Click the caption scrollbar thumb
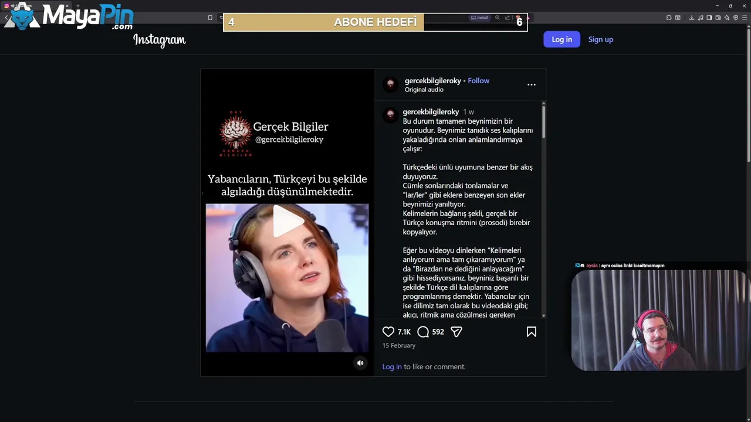751x422 pixels. point(543,122)
